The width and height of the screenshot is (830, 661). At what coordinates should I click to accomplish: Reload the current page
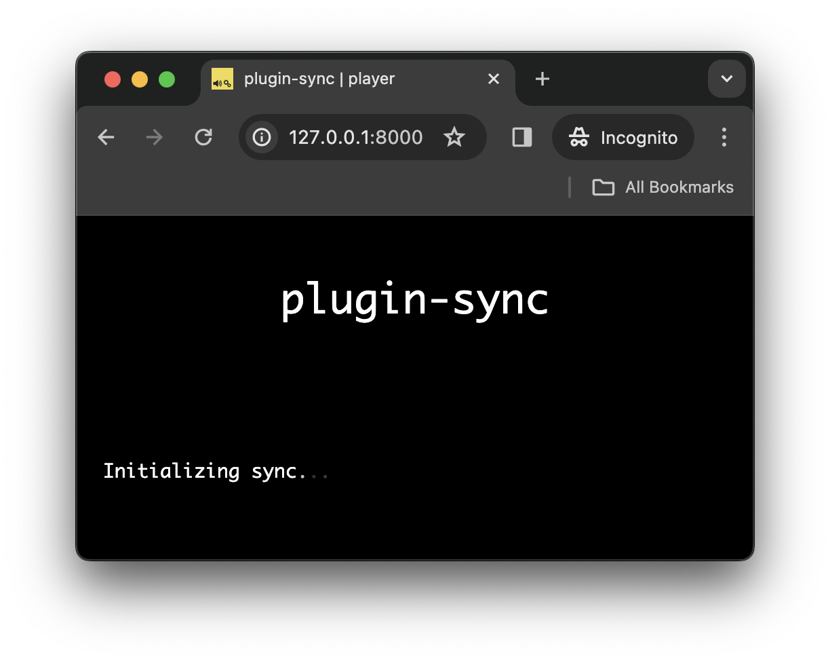coord(203,137)
